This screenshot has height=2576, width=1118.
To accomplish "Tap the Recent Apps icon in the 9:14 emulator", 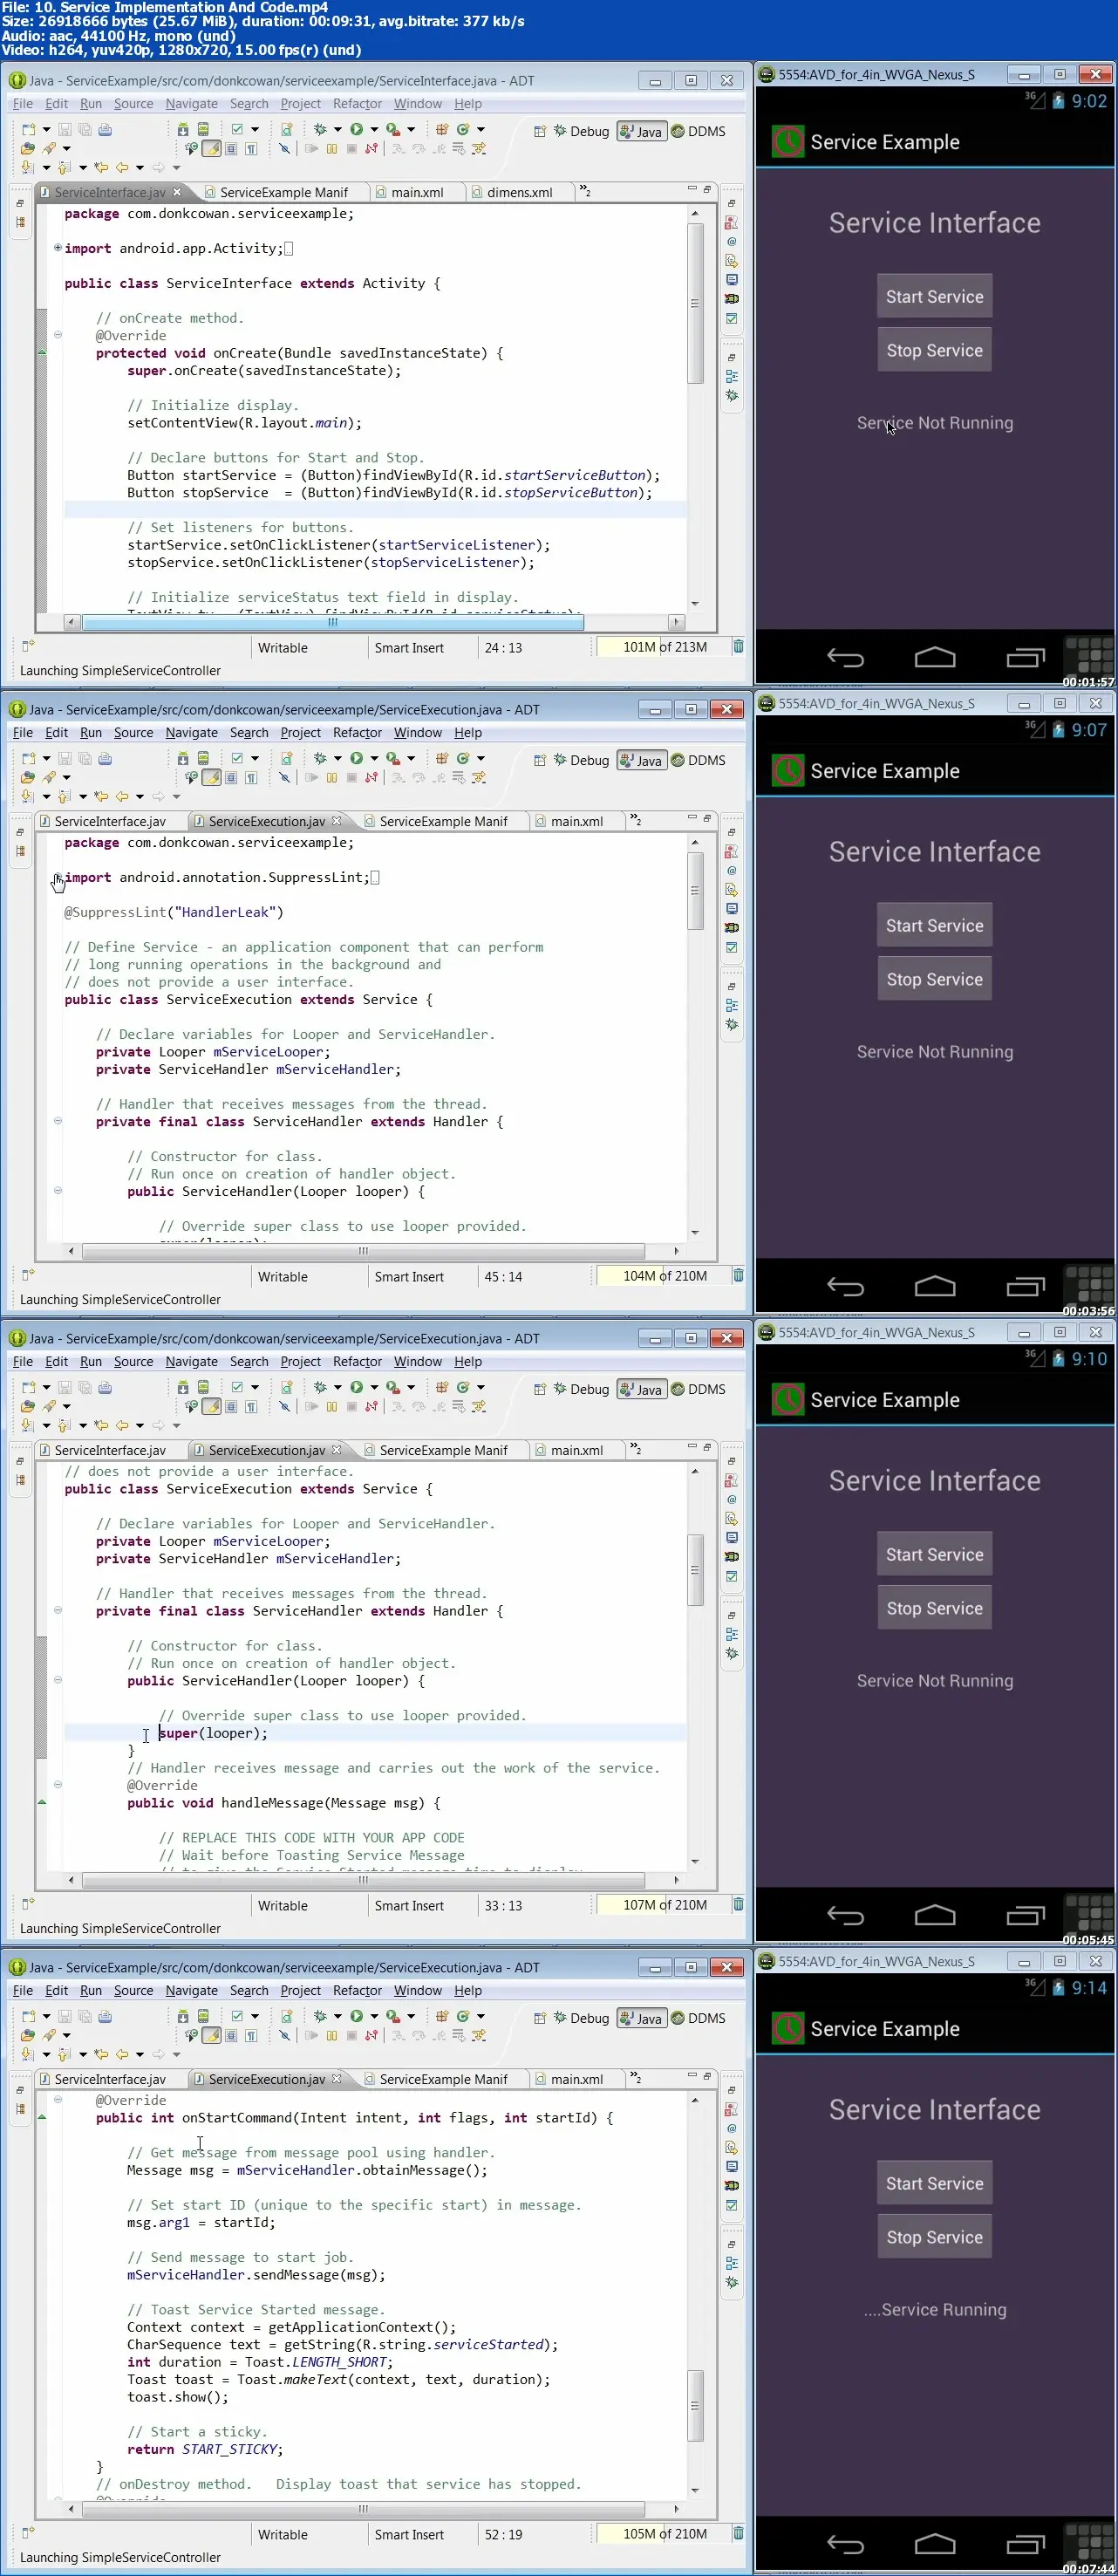I will [x=1025, y=2544].
